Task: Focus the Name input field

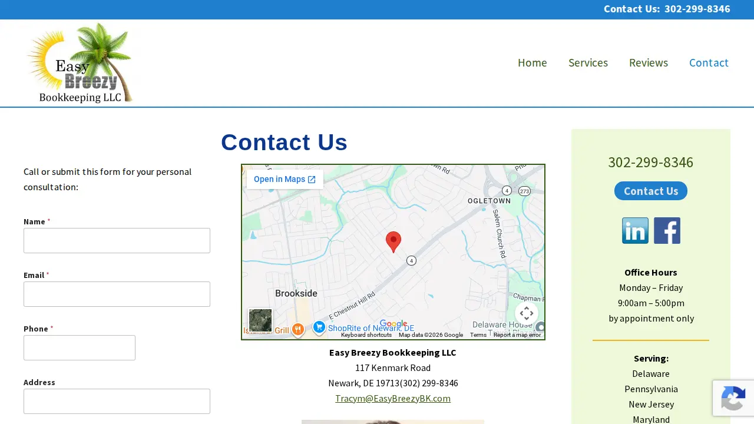Action: coord(117,240)
